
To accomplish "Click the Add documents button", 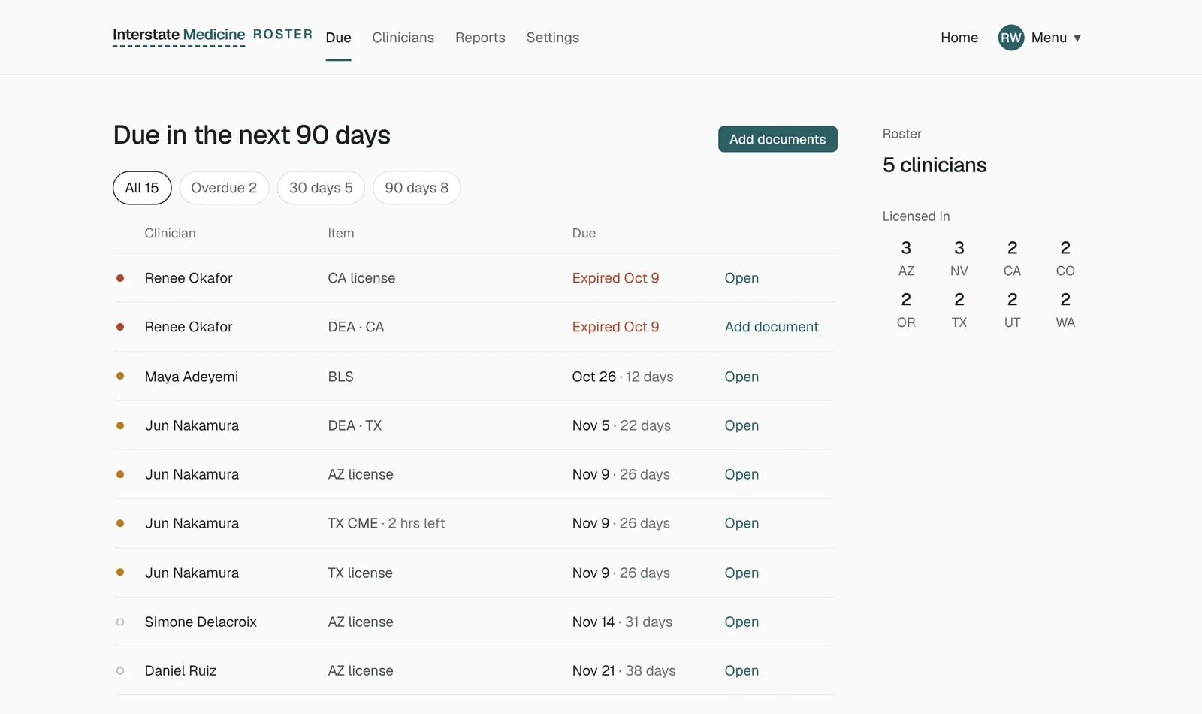I will (x=778, y=139).
